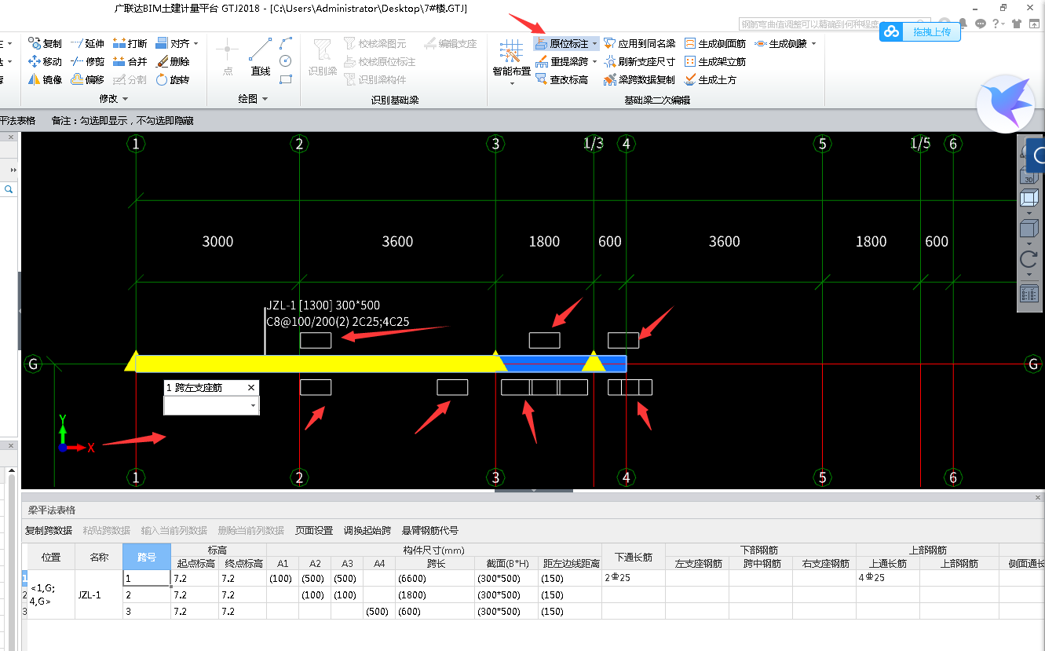Select the 修剪 (Trim) tool
This screenshot has height=651, width=1045.
87,61
